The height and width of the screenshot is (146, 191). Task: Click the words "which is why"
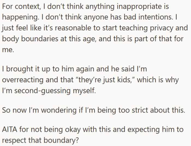[x=158, y=80]
